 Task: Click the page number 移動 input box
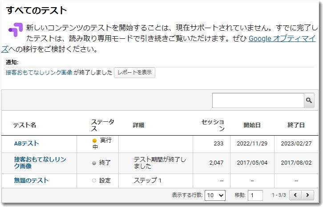point(255,195)
